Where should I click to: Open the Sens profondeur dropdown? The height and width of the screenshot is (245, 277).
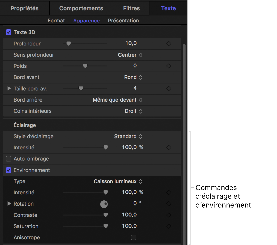point(130,55)
